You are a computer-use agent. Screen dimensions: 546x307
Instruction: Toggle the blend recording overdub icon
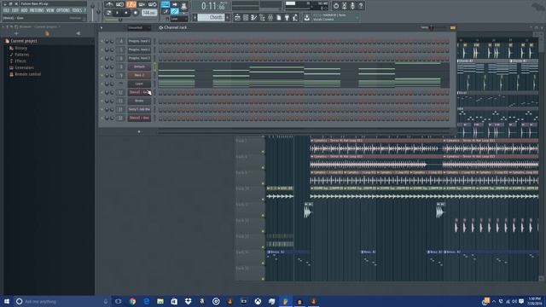(x=142, y=4)
